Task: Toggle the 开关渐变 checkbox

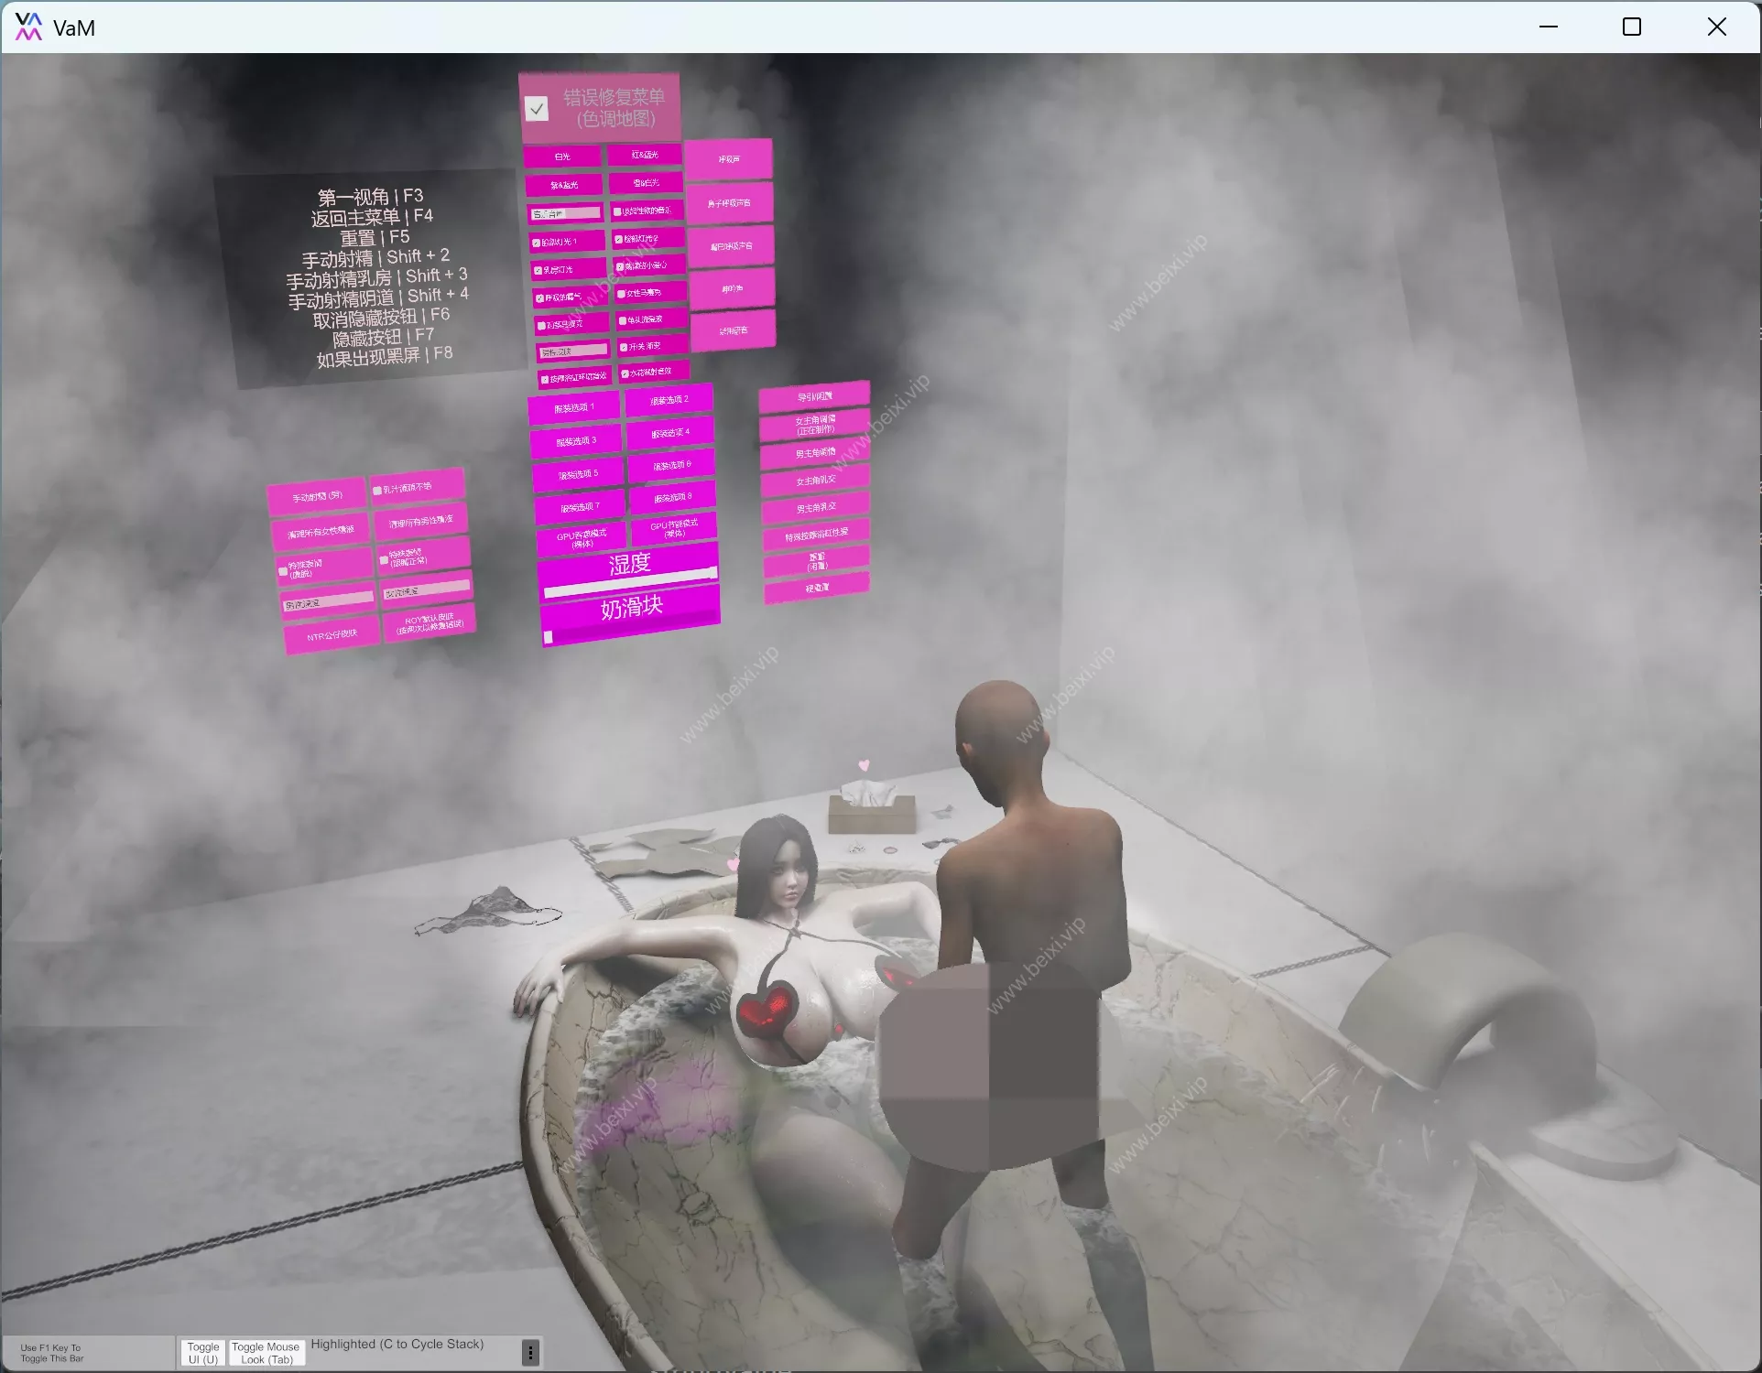Action: coord(624,348)
